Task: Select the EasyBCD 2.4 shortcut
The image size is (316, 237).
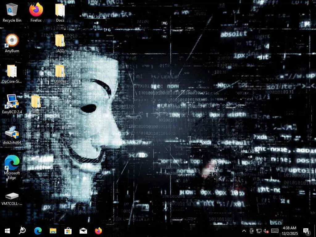Action: (12, 104)
